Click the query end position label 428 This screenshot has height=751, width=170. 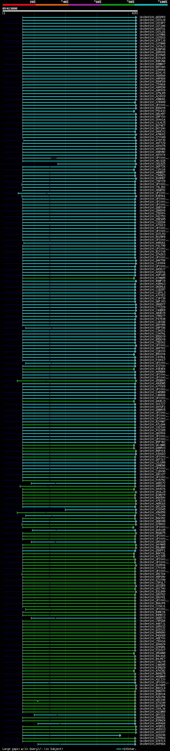pyautogui.click(x=134, y=13)
